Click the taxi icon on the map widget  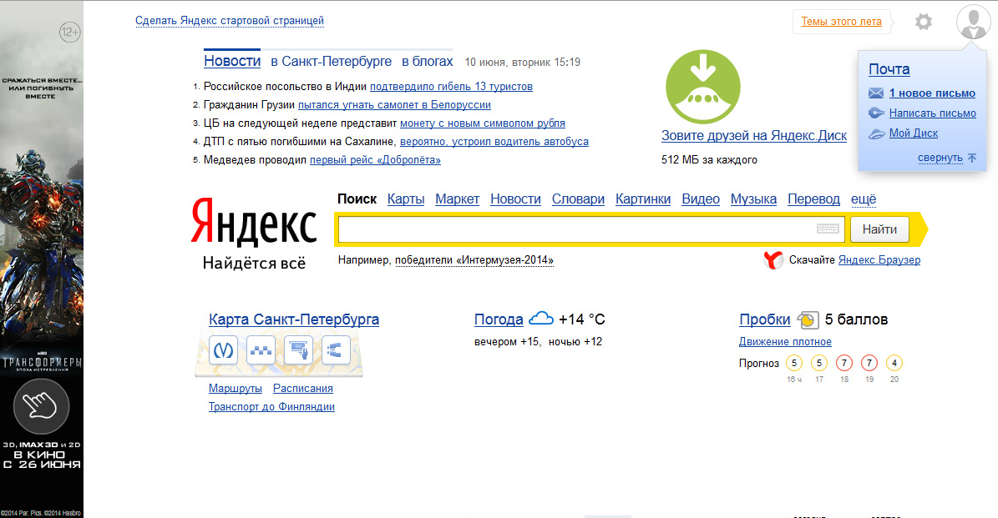[261, 350]
